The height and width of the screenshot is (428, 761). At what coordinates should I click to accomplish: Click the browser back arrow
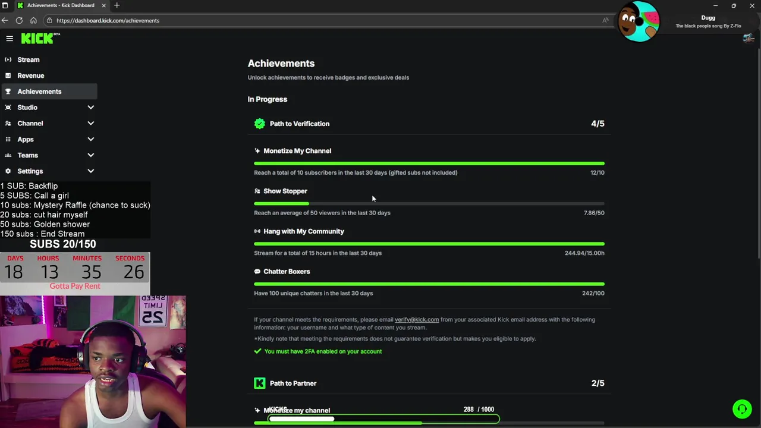tap(5, 20)
